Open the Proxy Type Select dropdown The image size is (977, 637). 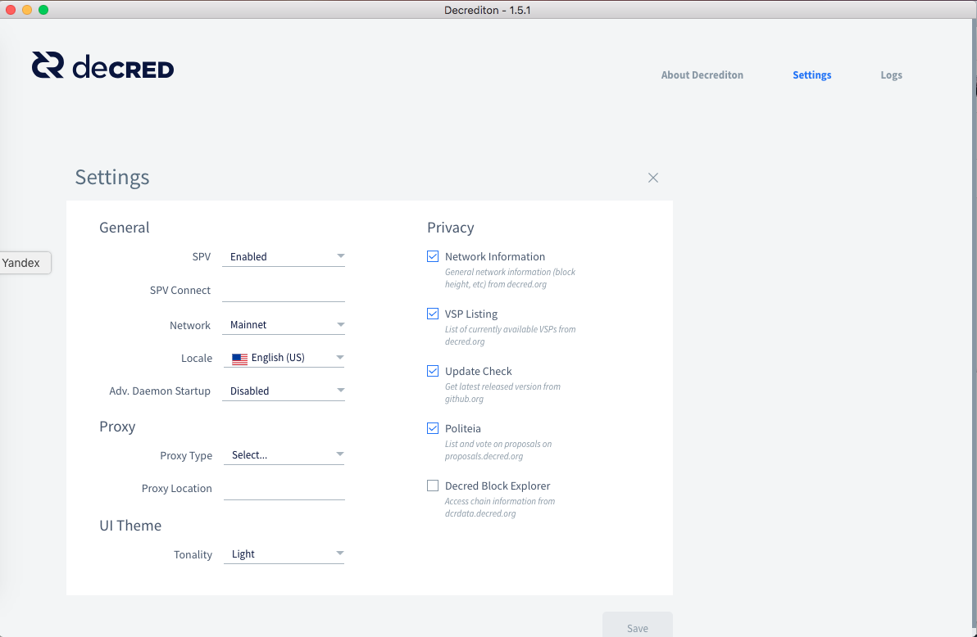(284, 455)
